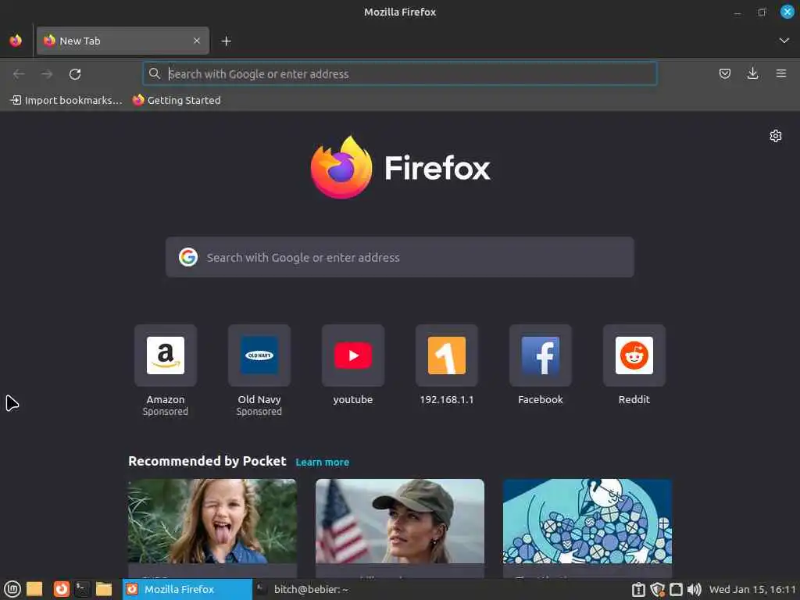Open Files manager beside terminal launcher
The width and height of the screenshot is (800, 600).
[x=104, y=589]
